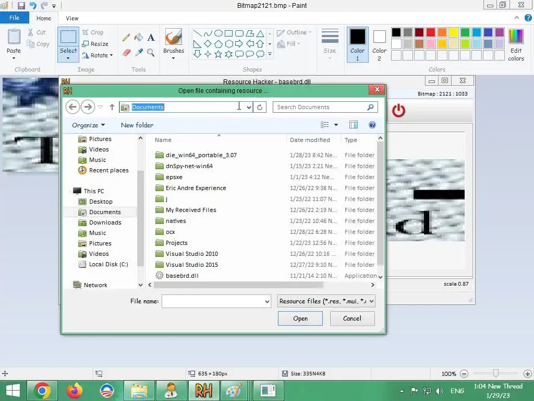The image size is (534, 401).
Task: Go up one folder level in dialog
Action: coord(112,107)
